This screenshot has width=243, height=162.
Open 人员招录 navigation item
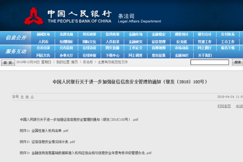click(113, 42)
